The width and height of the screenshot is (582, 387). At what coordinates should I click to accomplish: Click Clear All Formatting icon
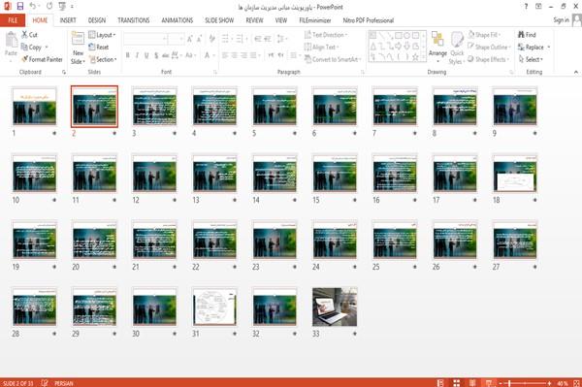[x=211, y=39]
